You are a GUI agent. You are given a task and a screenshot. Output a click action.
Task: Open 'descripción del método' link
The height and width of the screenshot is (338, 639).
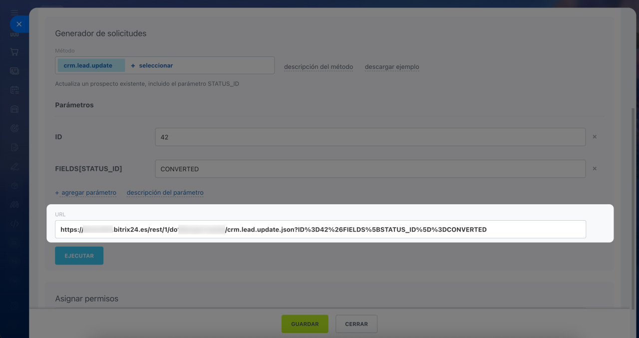319,67
